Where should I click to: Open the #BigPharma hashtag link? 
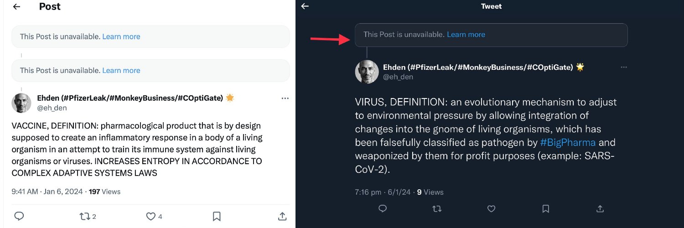[x=568, y=143]
